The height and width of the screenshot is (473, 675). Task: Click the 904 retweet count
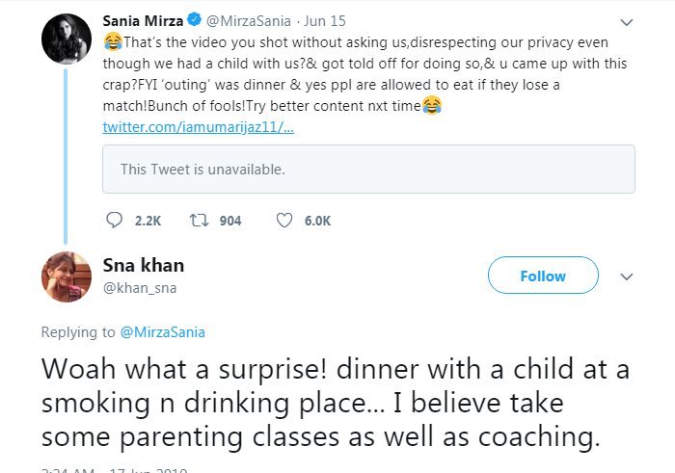click(230, 221)
